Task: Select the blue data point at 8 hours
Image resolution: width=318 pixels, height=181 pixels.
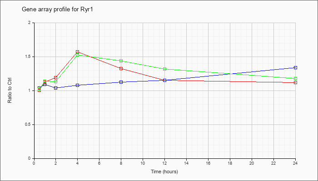Action: point(121,82)
